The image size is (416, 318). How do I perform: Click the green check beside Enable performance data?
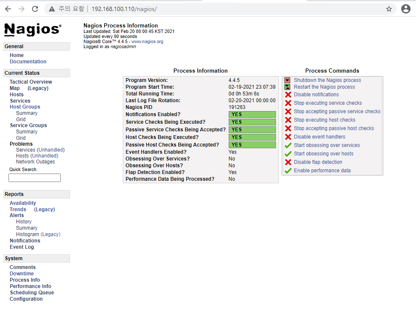(288, 171)
